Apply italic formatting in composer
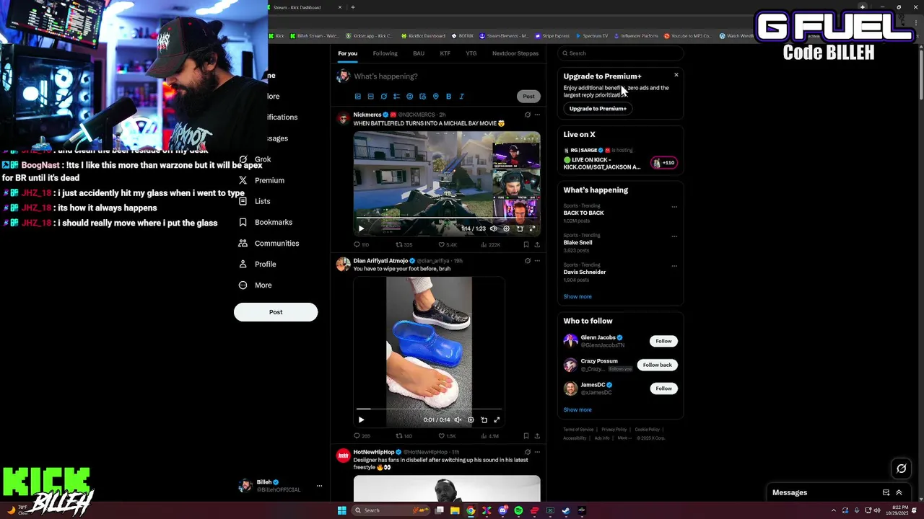Screen dimensions: 924x519 [x=461, y=97]
